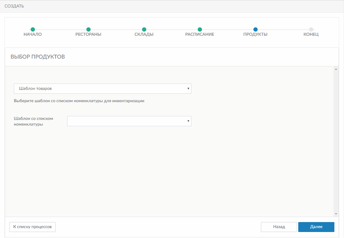This screenshot has height=238, width=344.
Task: Open the Шаблон со списком номенклатуры combo box
Action: [129, 121]
